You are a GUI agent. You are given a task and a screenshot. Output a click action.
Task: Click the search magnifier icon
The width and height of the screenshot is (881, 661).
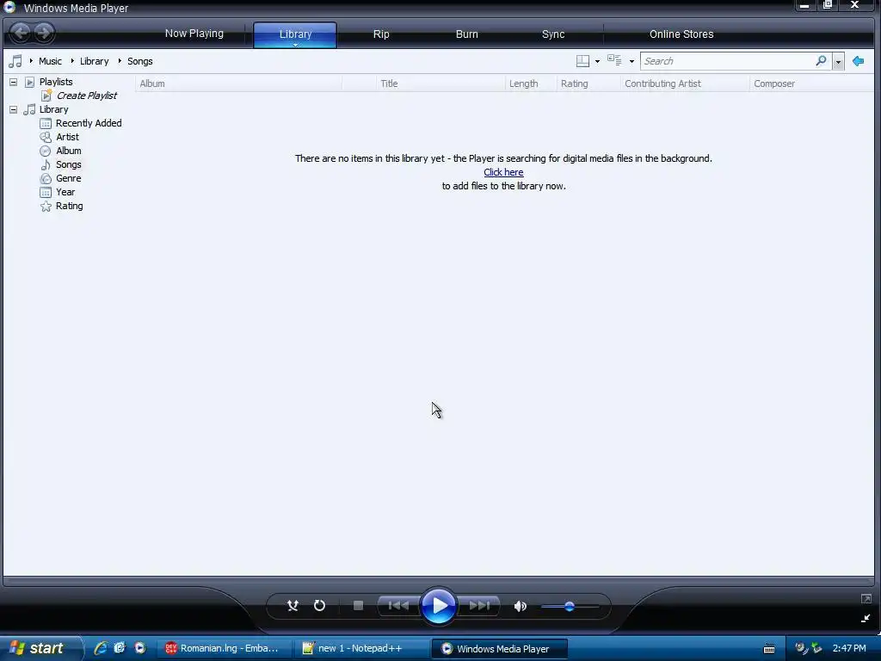tap(821, 60)
